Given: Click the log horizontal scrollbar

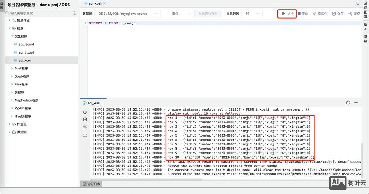Looking at the screenshot, I should 147,180.
